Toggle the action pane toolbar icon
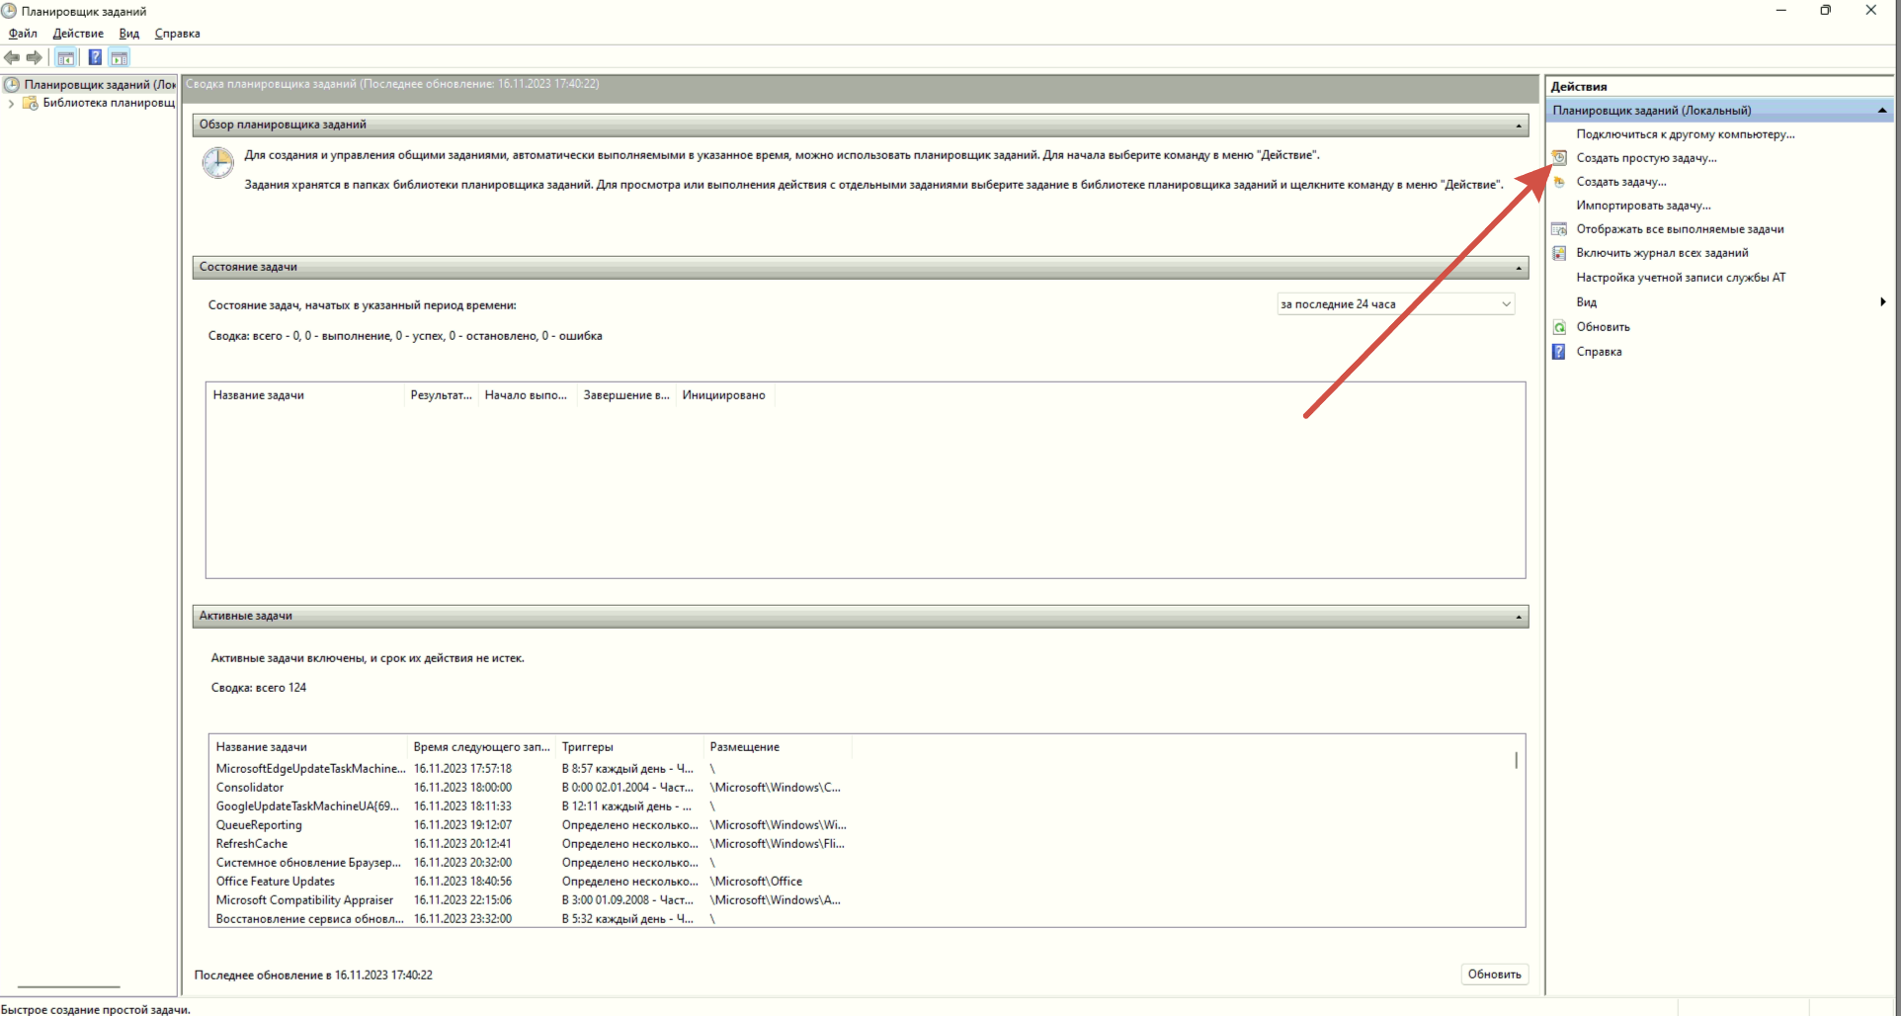The image size is (1901, 1016). 120,57
